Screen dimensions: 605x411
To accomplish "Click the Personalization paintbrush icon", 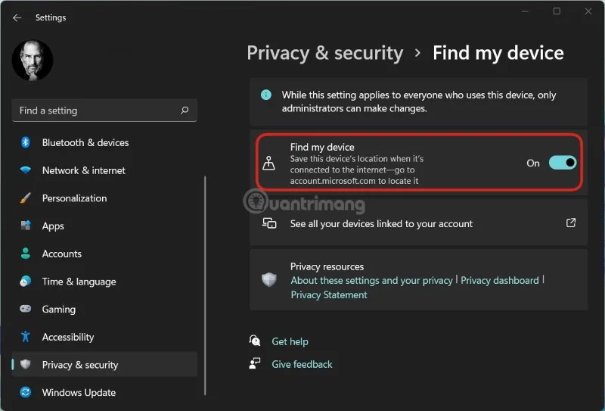I will pyautogui.click(x=26, y=198).
